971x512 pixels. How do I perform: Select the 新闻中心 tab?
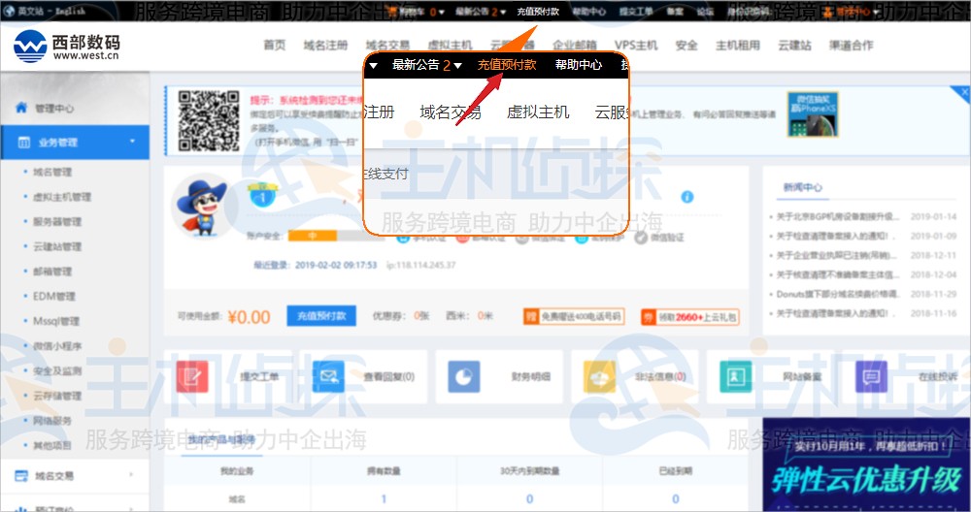click(x=803, y=187)
